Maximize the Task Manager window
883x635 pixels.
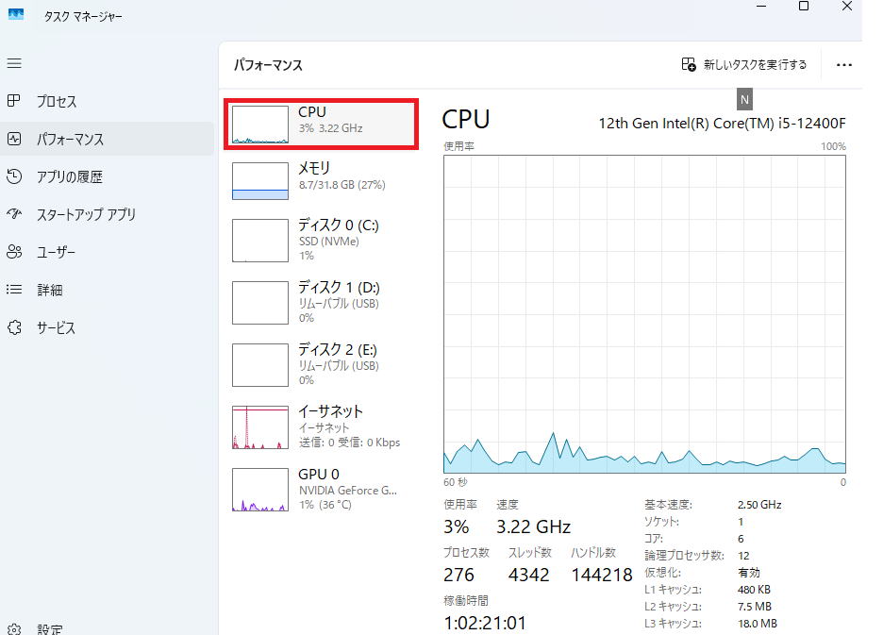click(x=804, y=7)
